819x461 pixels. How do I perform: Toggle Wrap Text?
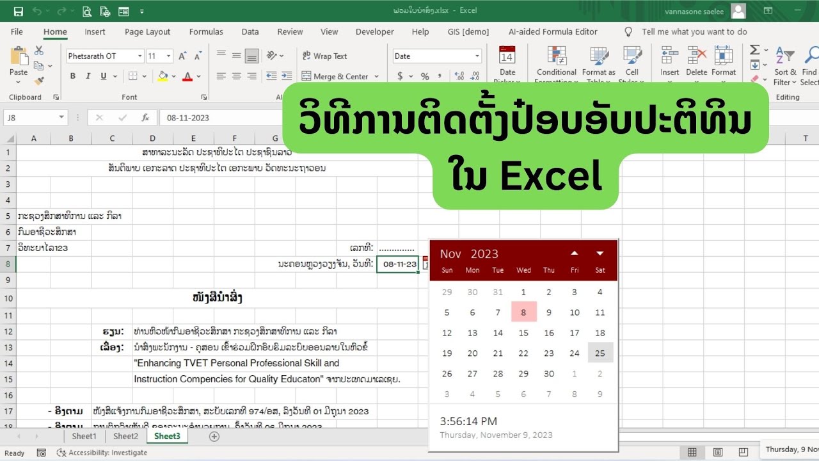pos(324,56)
